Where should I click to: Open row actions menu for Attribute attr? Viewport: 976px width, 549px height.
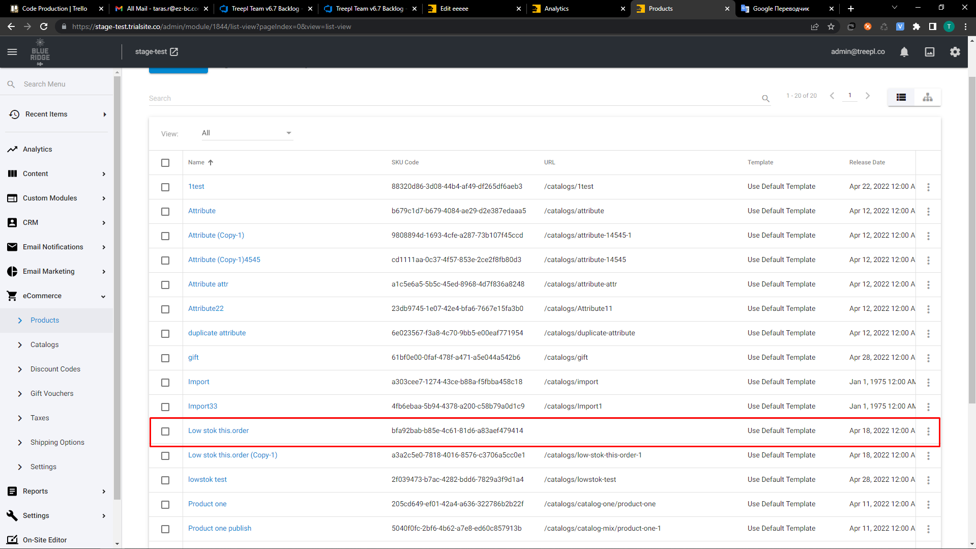click(x=928, y=285)
